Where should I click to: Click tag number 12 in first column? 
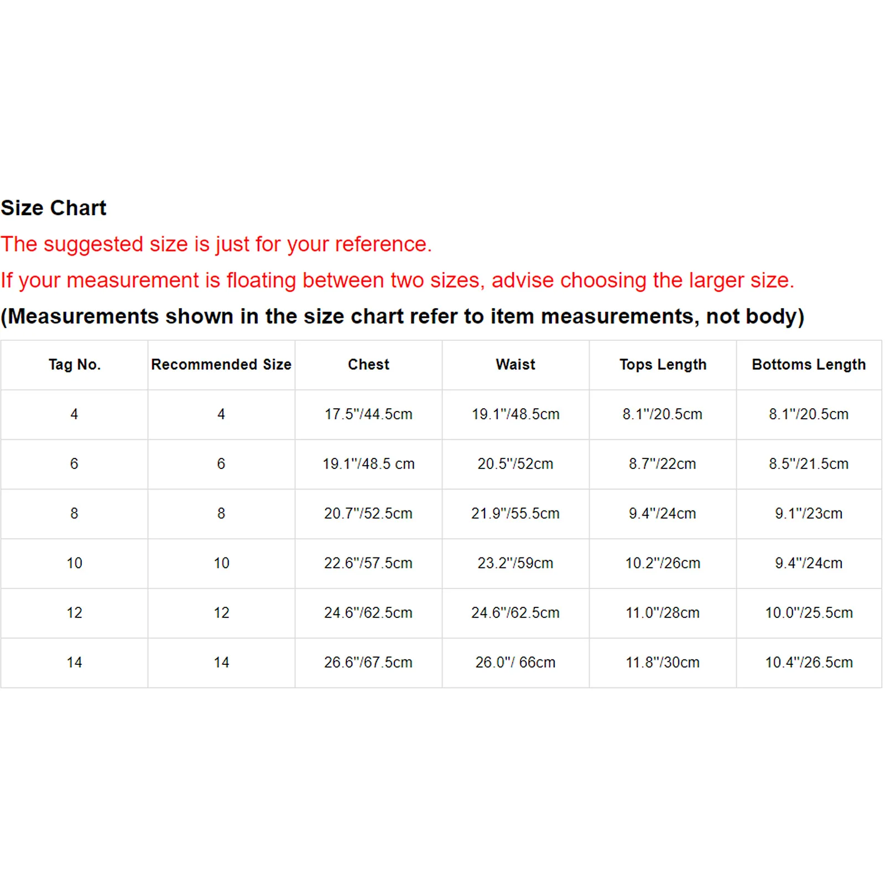pyautogui.click(x=74, y=613)
